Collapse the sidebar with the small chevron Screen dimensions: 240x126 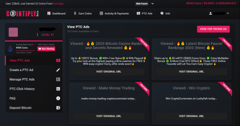[60, 25]
